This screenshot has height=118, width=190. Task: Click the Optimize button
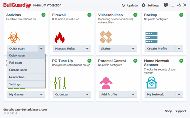(68, 94)
